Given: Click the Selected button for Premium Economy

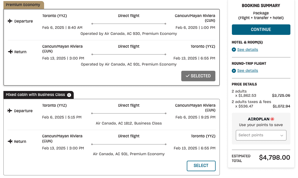Looking at the screenshot, I should (x=198, y=76).
